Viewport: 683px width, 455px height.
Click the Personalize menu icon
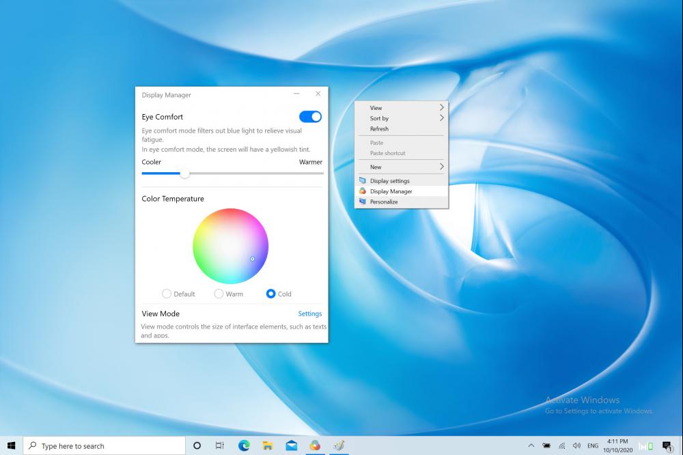[363, 202]
